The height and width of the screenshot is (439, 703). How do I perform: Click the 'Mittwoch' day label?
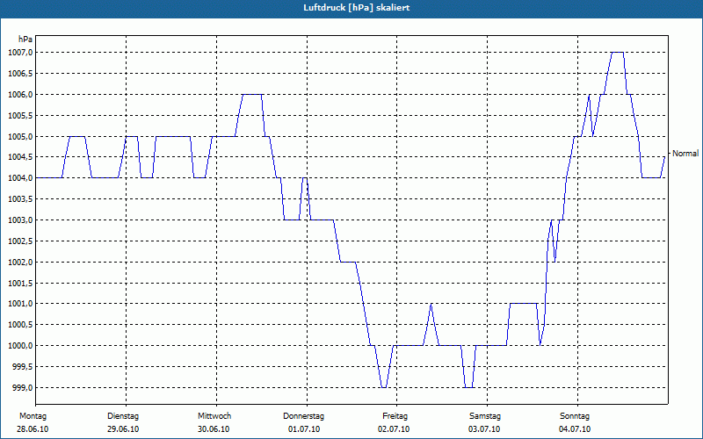(214, 416)
